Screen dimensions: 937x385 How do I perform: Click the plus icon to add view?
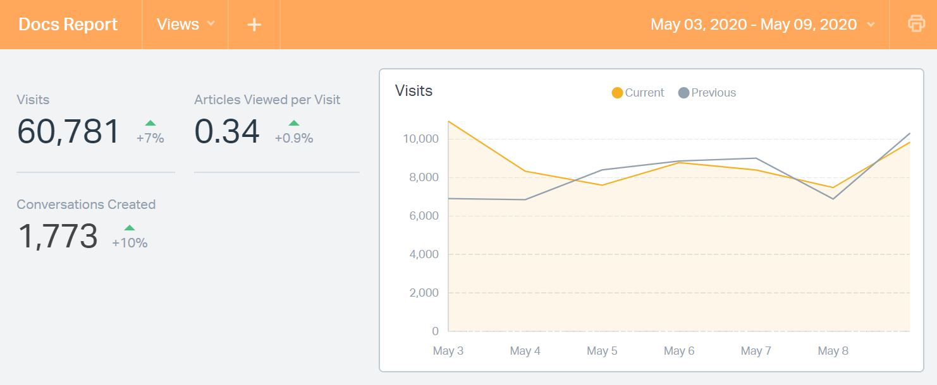(x=254, y=25)
